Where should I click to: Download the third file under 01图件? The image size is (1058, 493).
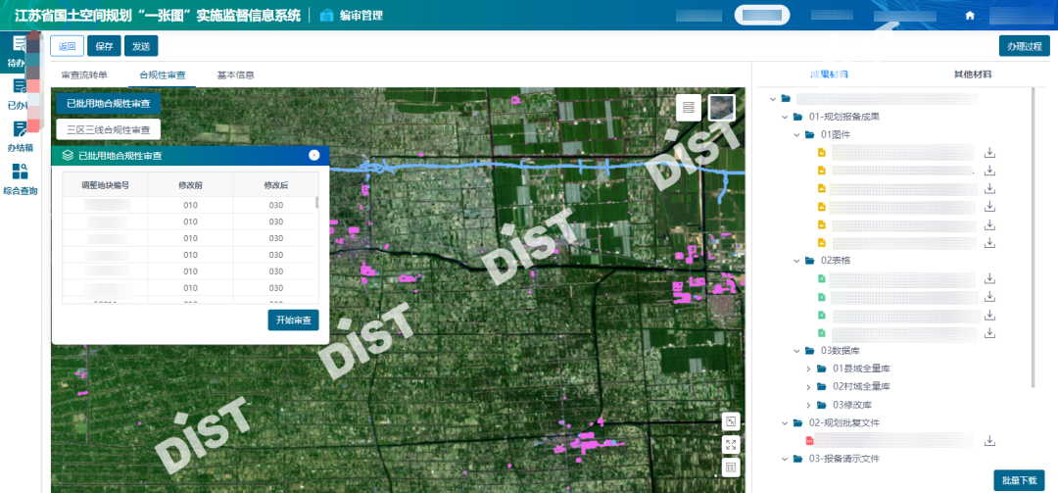(x=989, y=188)
